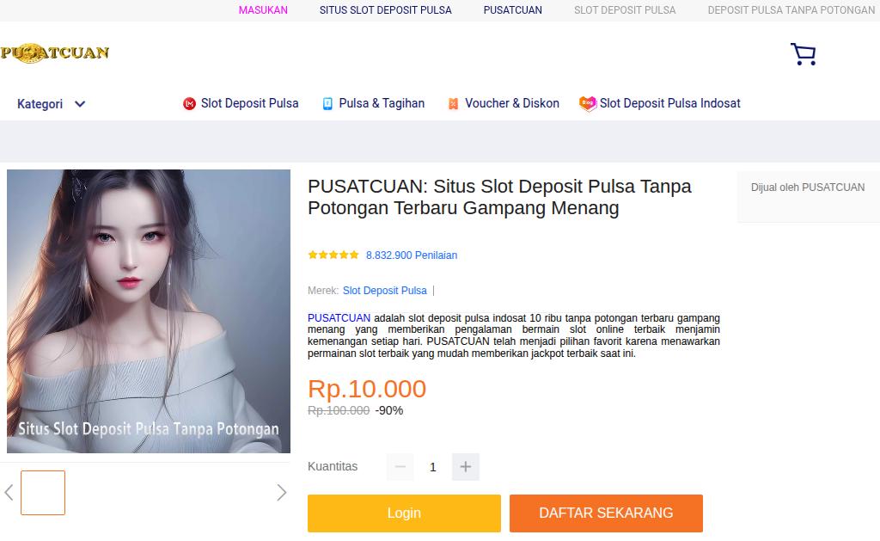Increase quantity with plus button

coord(465,467)
